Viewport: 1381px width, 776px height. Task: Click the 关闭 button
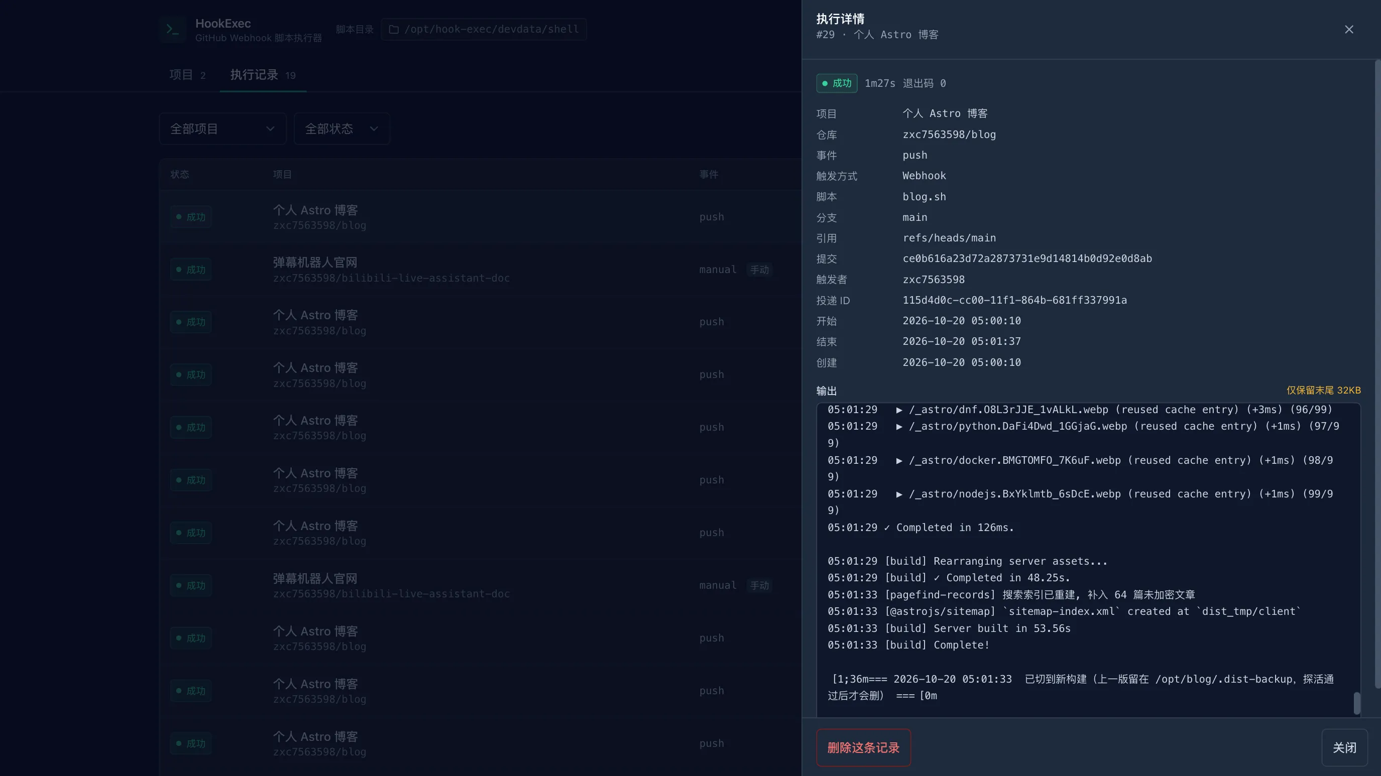point(1344,747)
